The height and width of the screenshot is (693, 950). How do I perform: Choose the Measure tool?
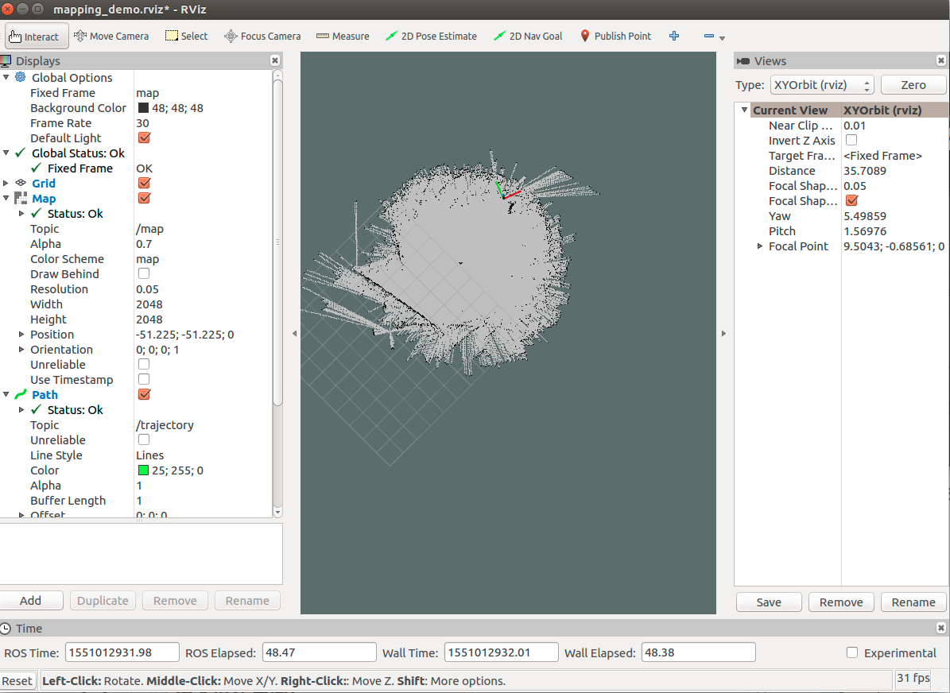[343, 37]
